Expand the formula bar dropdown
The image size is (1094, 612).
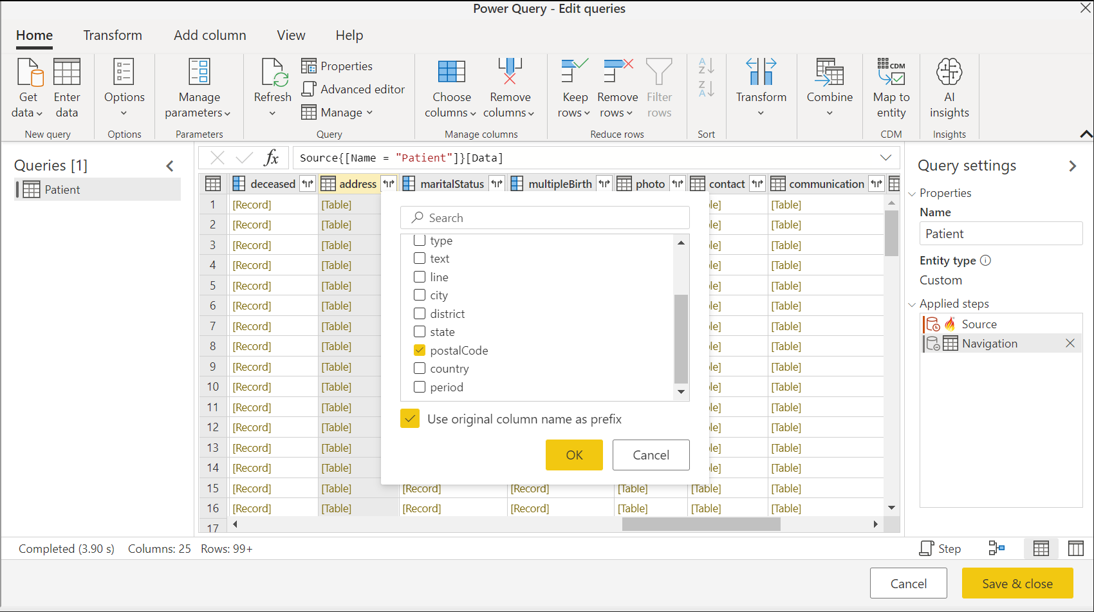(885, 158)
